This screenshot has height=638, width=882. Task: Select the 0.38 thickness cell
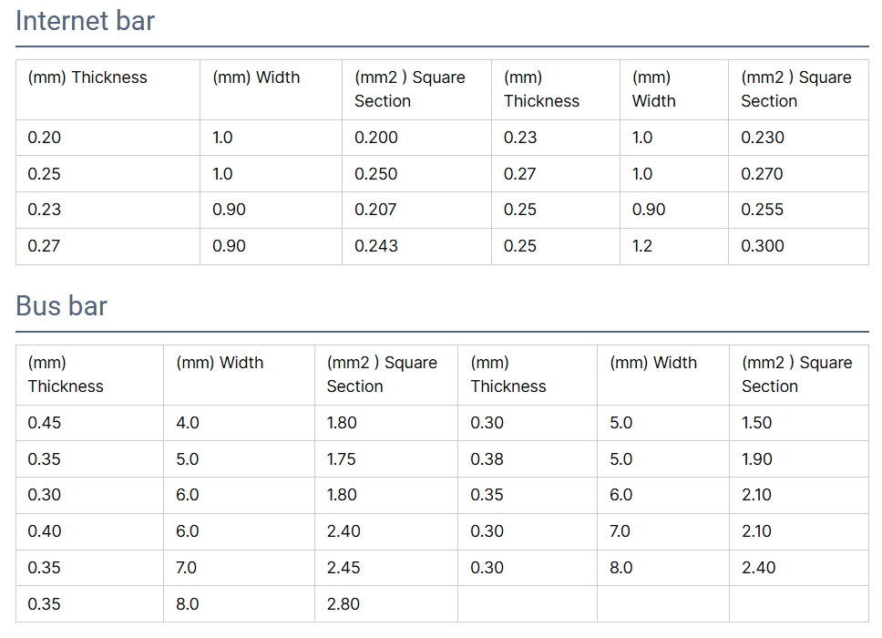(487, 459)
